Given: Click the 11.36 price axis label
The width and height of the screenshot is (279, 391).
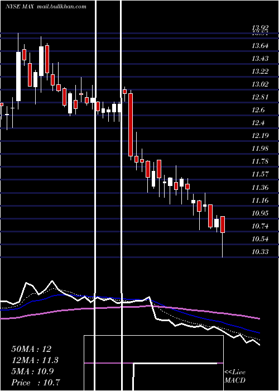Looking at the screenshot, I should (x=260, y=187).
